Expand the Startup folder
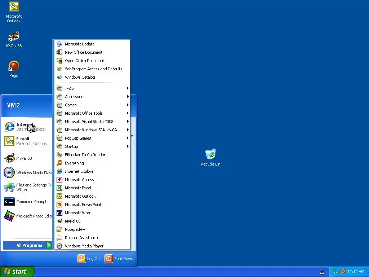369x277 pixels. [x=92, y=146]
